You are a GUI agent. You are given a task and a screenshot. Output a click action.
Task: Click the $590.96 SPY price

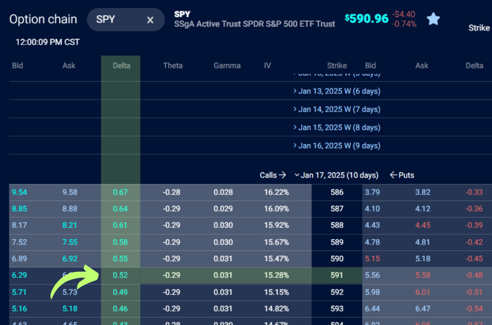tap(367, 18)
